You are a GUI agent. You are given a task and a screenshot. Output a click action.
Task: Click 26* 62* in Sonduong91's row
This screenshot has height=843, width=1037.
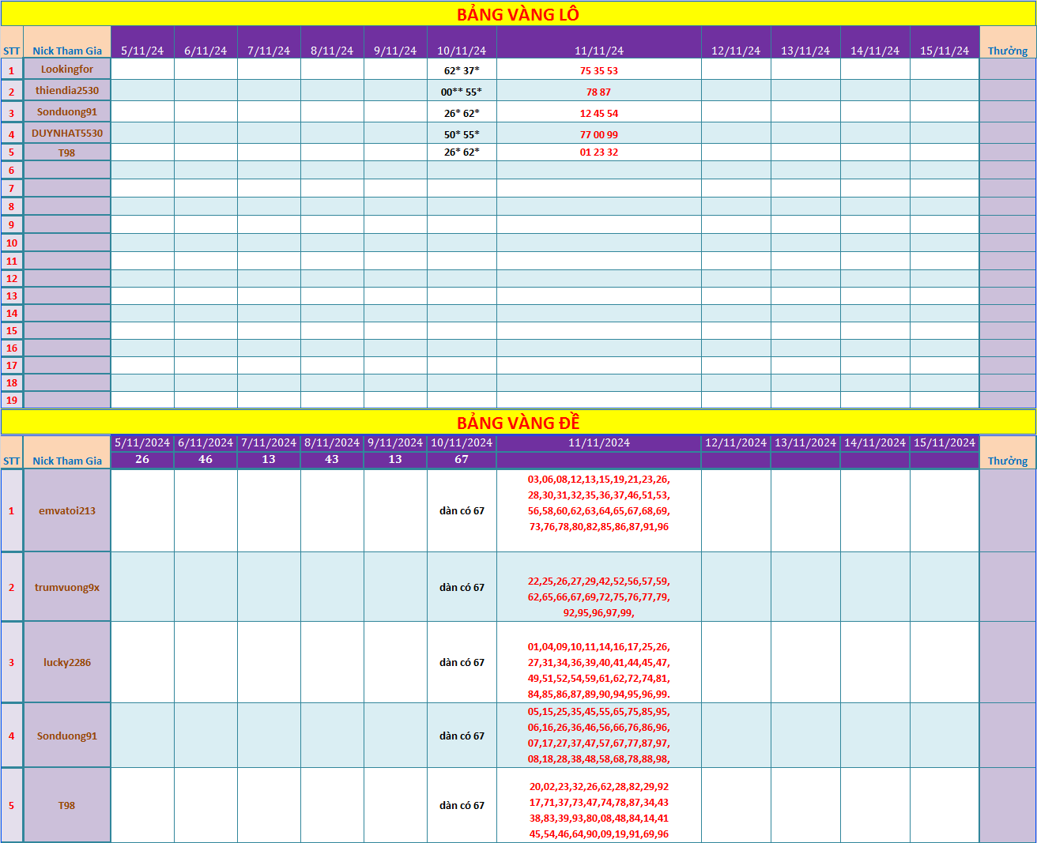click(x=462, y=112)
